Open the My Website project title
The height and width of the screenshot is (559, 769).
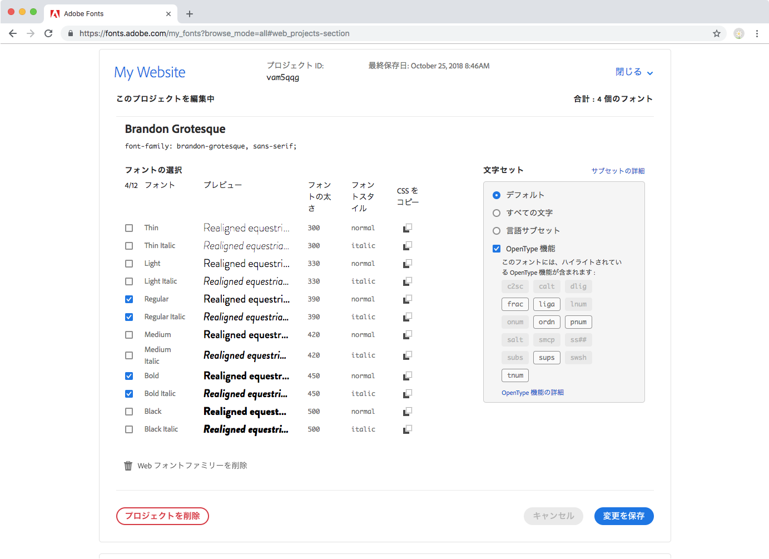(150, 72)
